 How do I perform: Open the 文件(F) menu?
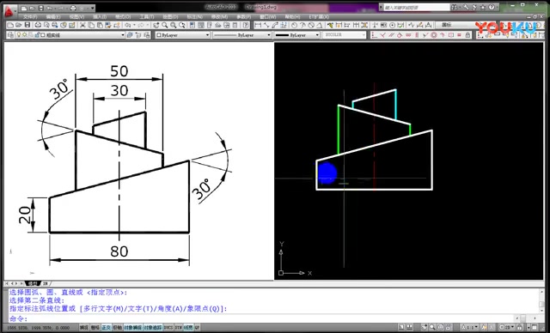(30, 17)
